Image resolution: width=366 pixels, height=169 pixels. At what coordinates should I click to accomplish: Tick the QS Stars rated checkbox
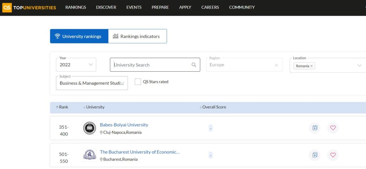pos(138,82)
